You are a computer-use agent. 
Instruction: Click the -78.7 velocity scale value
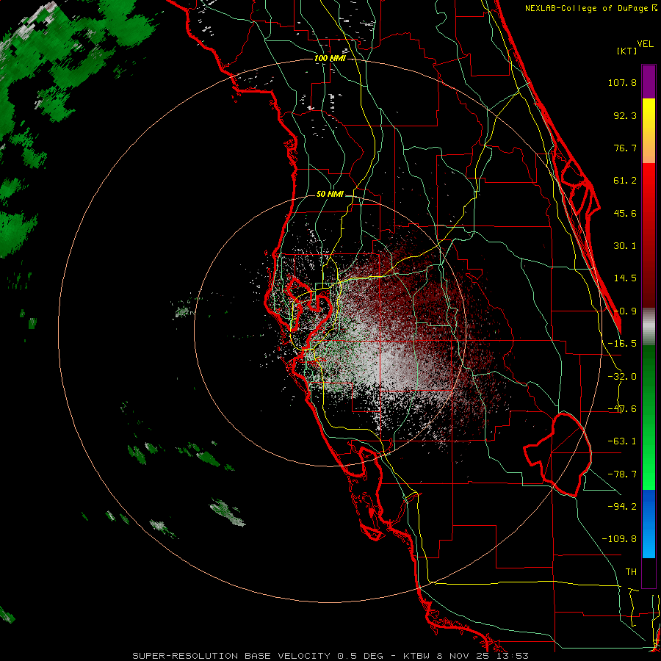pos(622,474)
